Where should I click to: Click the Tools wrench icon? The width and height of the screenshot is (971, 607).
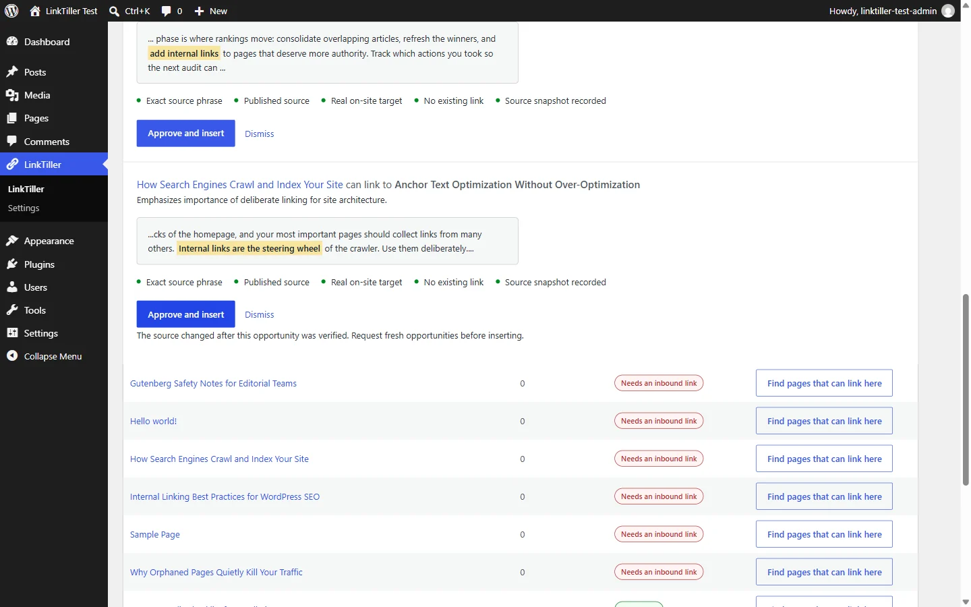(12, 310)
